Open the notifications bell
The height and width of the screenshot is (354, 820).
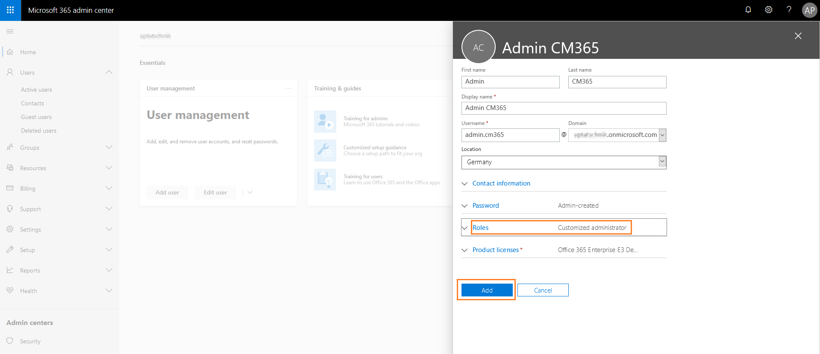click(748, 10)
